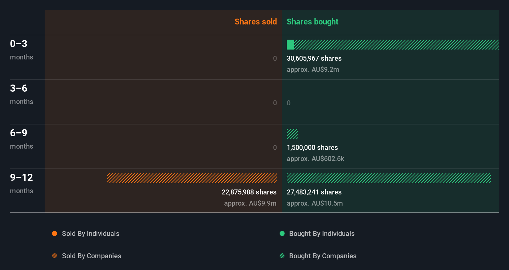
Task: Click the sold zero value in 0–3 months
Action: (x=275, y=58)
